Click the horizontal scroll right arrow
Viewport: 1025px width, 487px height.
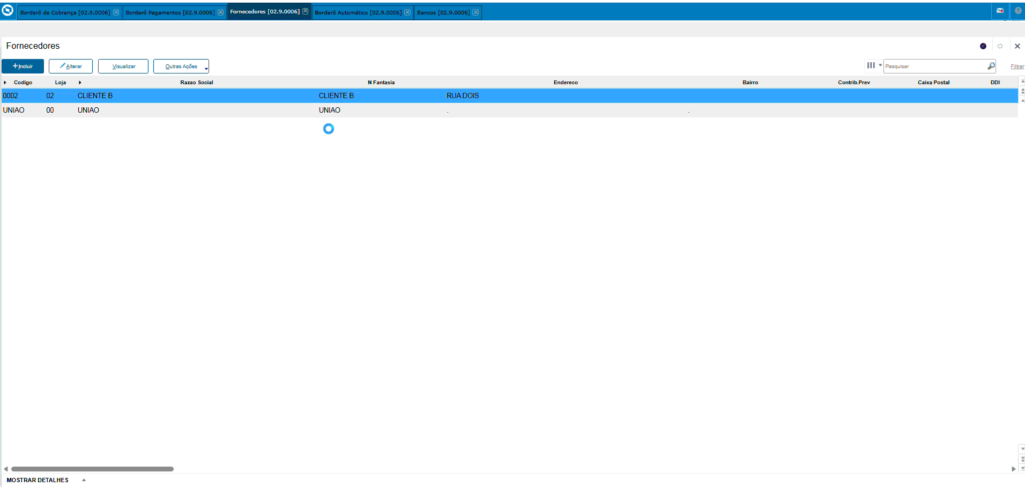(1013, 469)
